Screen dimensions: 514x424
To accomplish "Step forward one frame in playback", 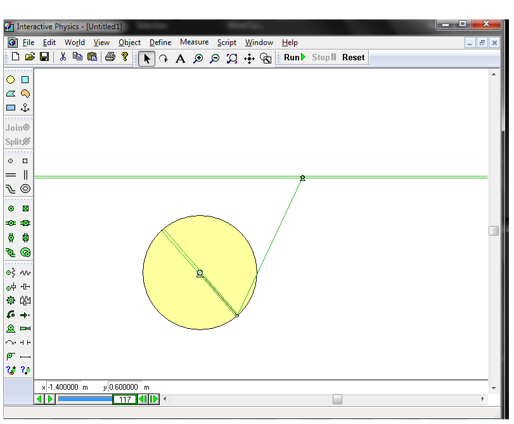I will click(154, 399).
